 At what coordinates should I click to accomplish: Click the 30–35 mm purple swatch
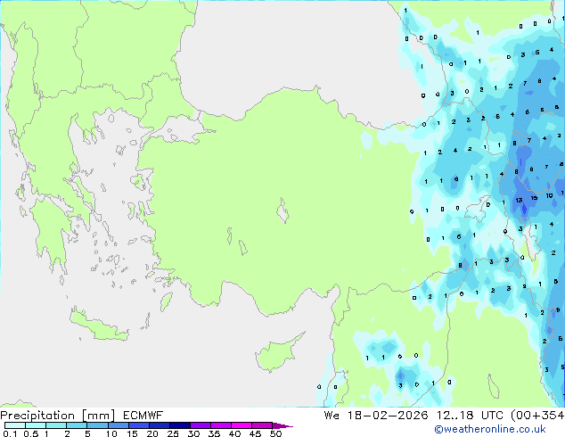point(200,425)
